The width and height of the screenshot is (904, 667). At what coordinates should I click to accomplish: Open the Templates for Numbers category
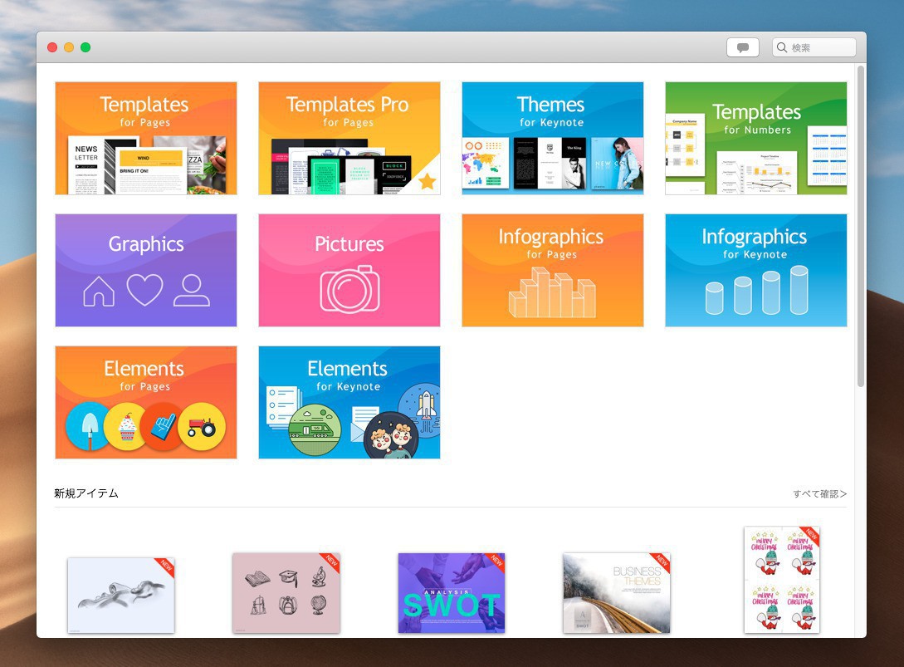pos(756,139)
